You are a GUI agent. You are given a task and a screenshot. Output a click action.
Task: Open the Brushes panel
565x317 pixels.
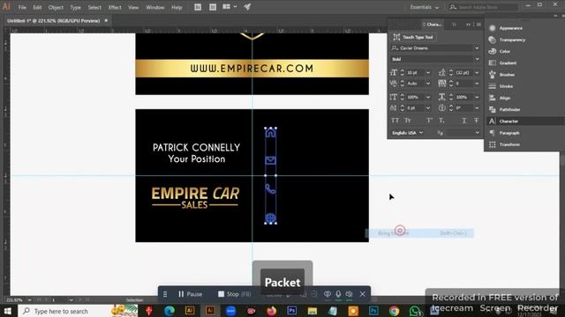pyautogui.click(x=501, y=75)
